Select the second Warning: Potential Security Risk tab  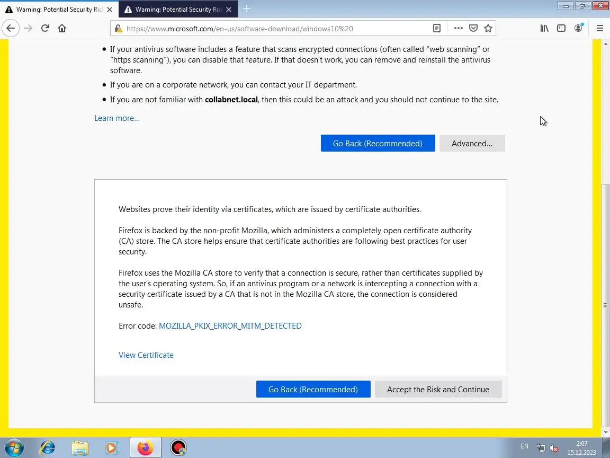point(178,10)
